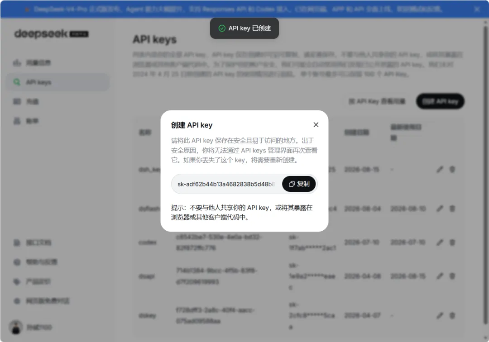The image size is (489, 342).
Task: Edit the key created 2026-04-07
Action: pyautogui.click(x=440, y=315)
